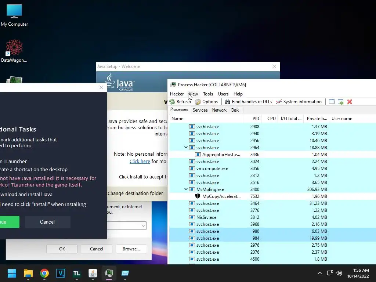This screenshot has height=282, width=376.
Task: Sort processes by CPU column
Action: pyautogui.click(x=269, y=119)
